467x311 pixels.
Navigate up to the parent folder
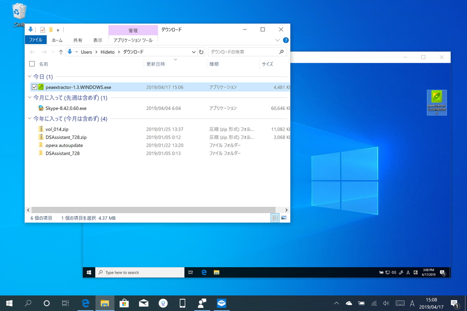pyautogui.click(x=61, y=52)
